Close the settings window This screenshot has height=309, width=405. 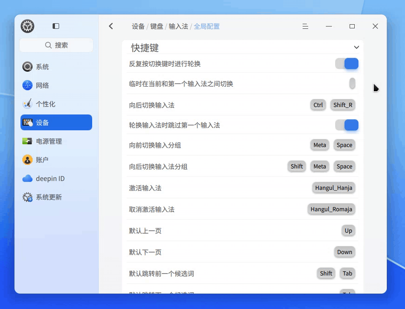[x=375, y=27]
